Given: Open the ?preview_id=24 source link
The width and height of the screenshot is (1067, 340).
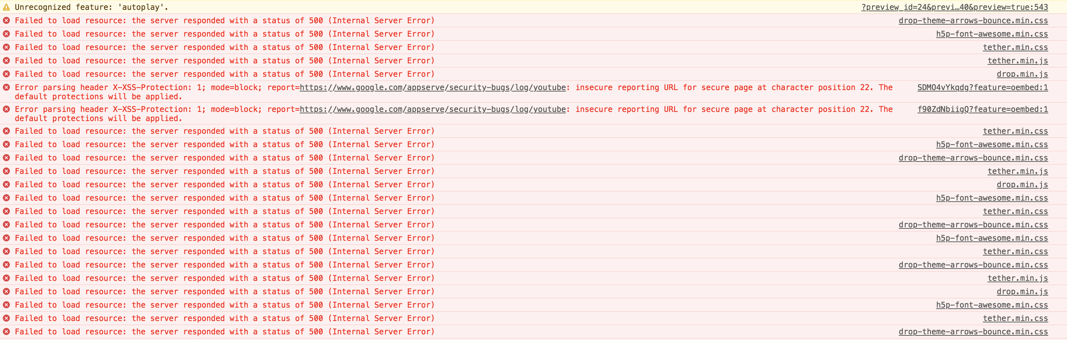Looking at the screenshot, I should click(x=954, y=7).
